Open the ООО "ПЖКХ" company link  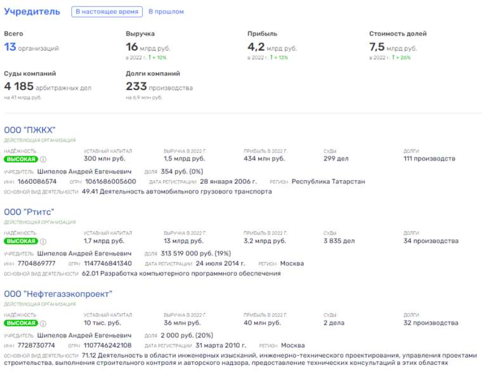point(30,130)
